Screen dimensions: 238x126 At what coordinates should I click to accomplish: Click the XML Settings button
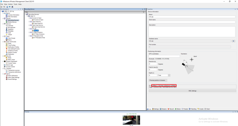click(192, 91)
